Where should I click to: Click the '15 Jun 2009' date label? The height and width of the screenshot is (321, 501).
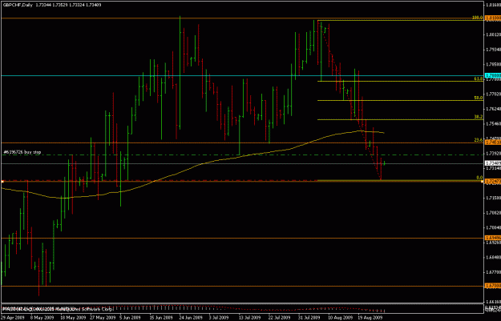(x=161, y=318)
